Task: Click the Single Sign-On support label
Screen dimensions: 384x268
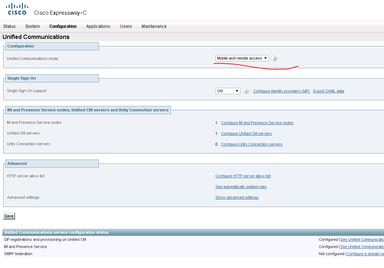Action: [27, 91]
